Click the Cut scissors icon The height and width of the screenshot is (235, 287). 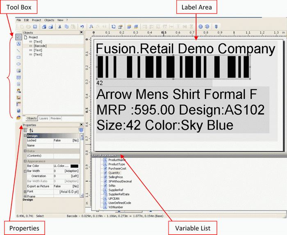pyautogui.click(x=60, y=26)
